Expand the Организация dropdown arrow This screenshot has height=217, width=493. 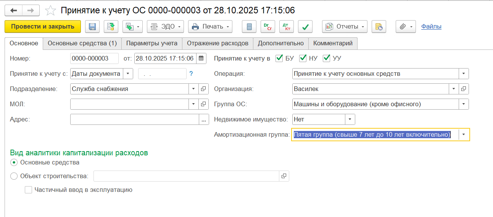(454, 89)
